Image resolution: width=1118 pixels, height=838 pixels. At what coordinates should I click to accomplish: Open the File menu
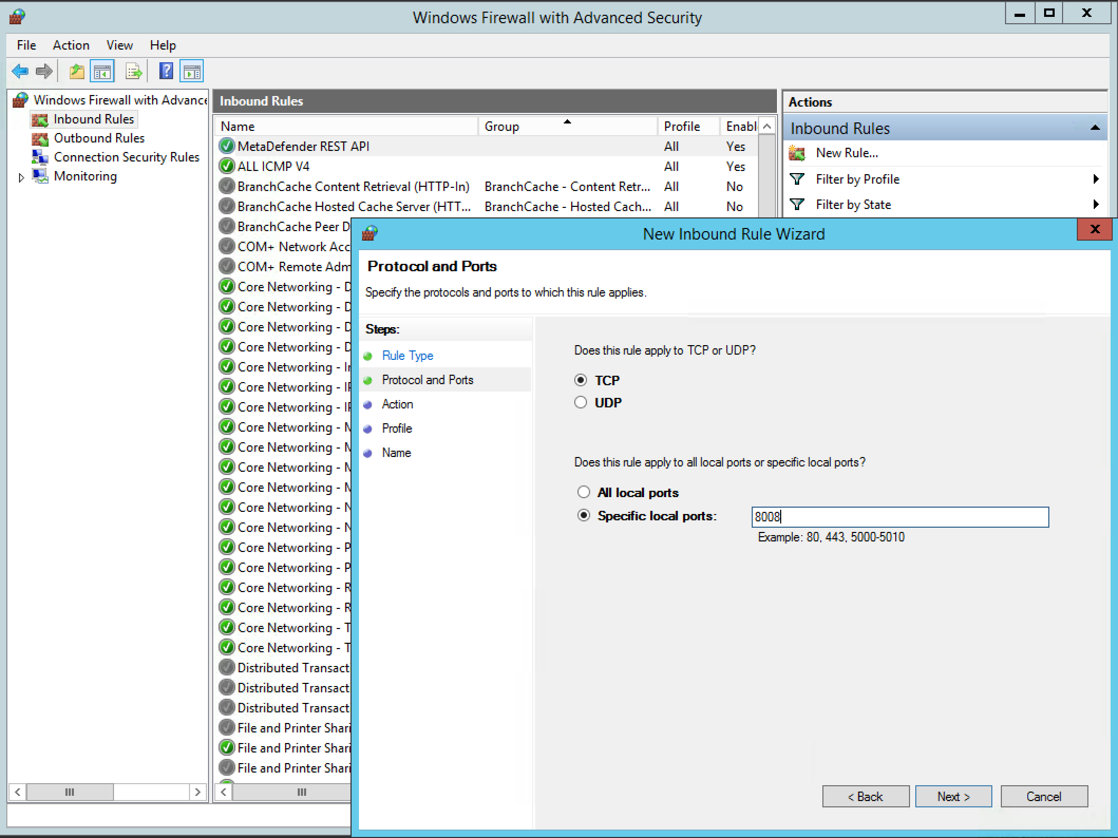tap(26, 45)
